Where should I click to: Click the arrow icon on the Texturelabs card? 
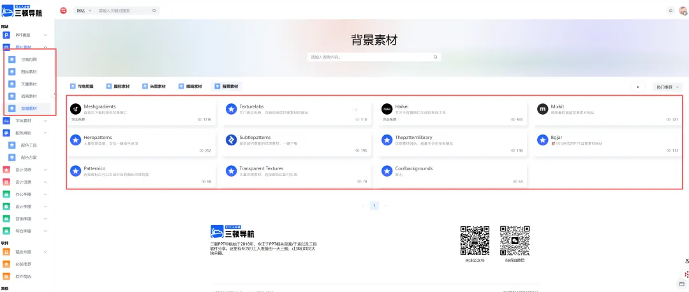tap(355, 110)
